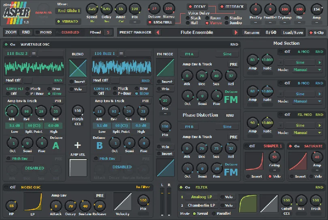Image resolution: width=328 pixels, height=220 pixels.
Task: Click the filter Cutoff knob
Action: [x=286, y=200]
